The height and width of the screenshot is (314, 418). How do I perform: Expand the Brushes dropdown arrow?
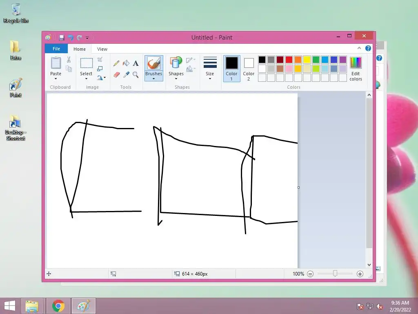(154, 79)
